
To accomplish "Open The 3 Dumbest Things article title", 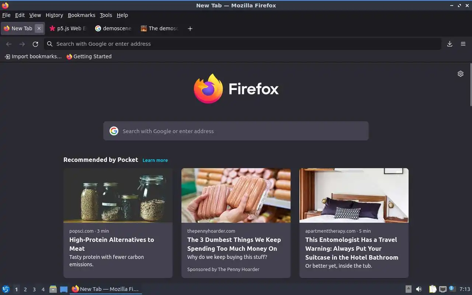I will pos(234,244).
